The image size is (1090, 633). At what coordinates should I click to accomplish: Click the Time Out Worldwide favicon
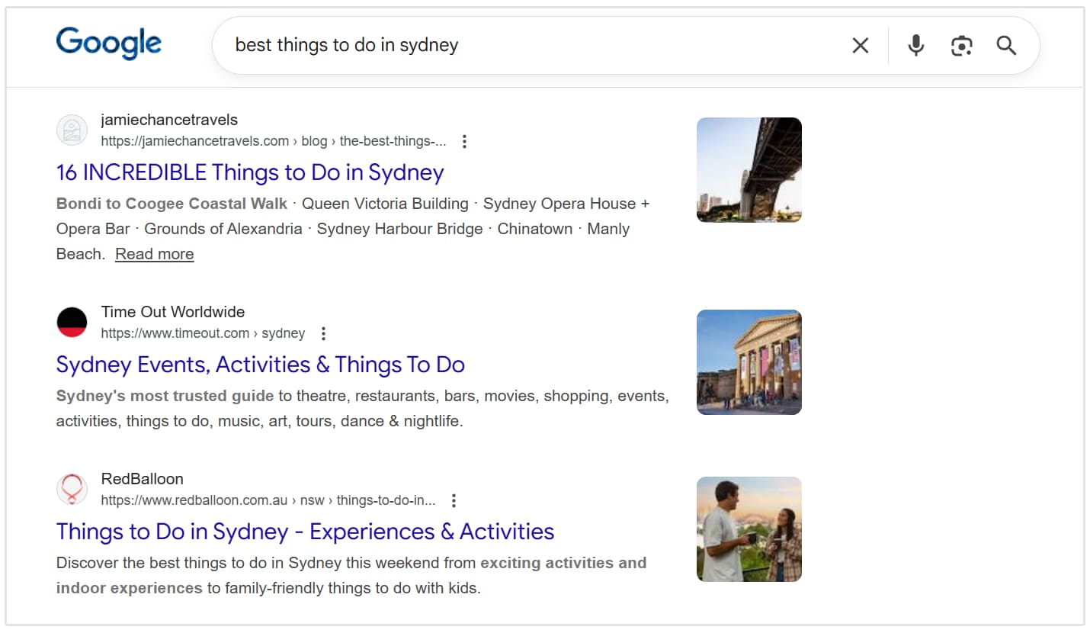[72, 322]
